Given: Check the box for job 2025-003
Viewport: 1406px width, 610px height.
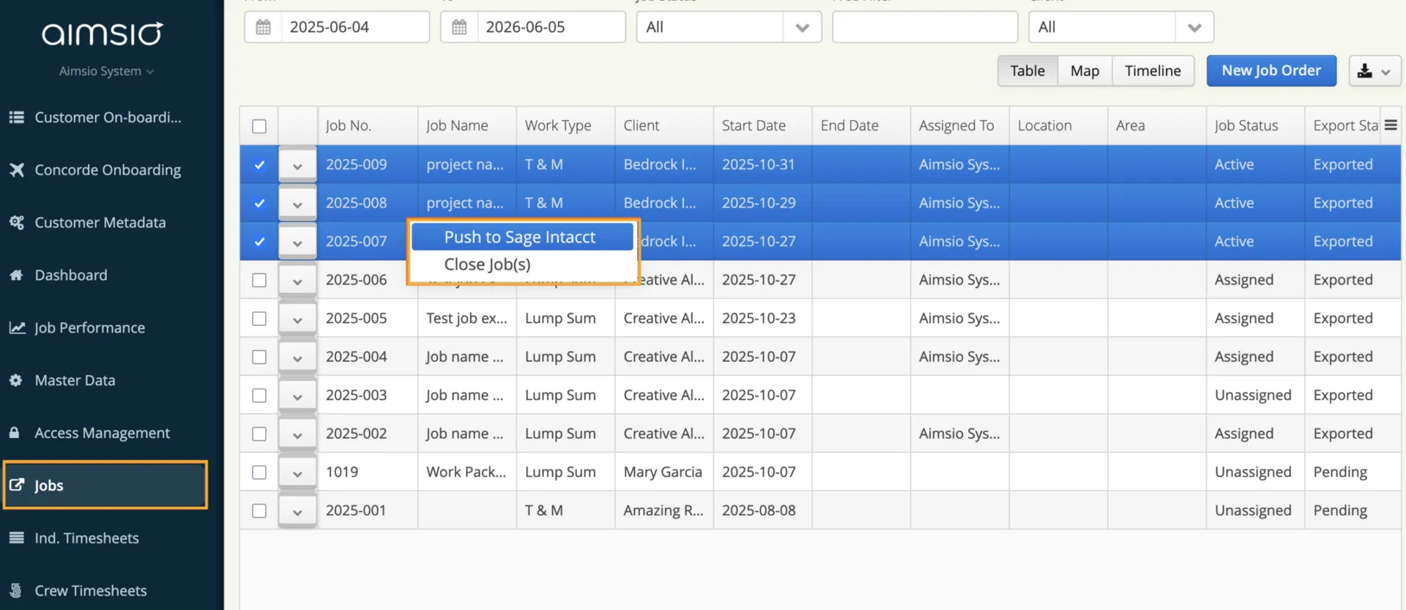Looking at the screenshot, I should coord(259,395).
